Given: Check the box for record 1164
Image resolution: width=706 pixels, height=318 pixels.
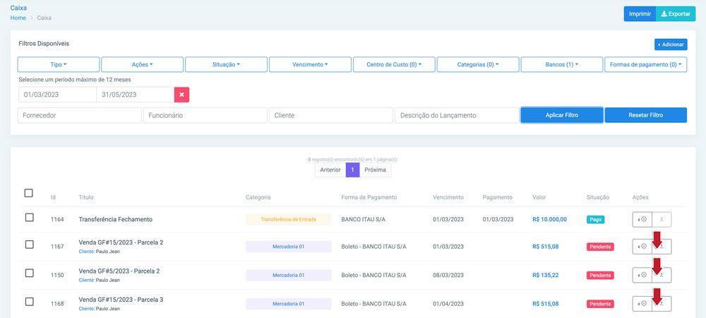Looking at the screenshot, I should tap(29, 218).
